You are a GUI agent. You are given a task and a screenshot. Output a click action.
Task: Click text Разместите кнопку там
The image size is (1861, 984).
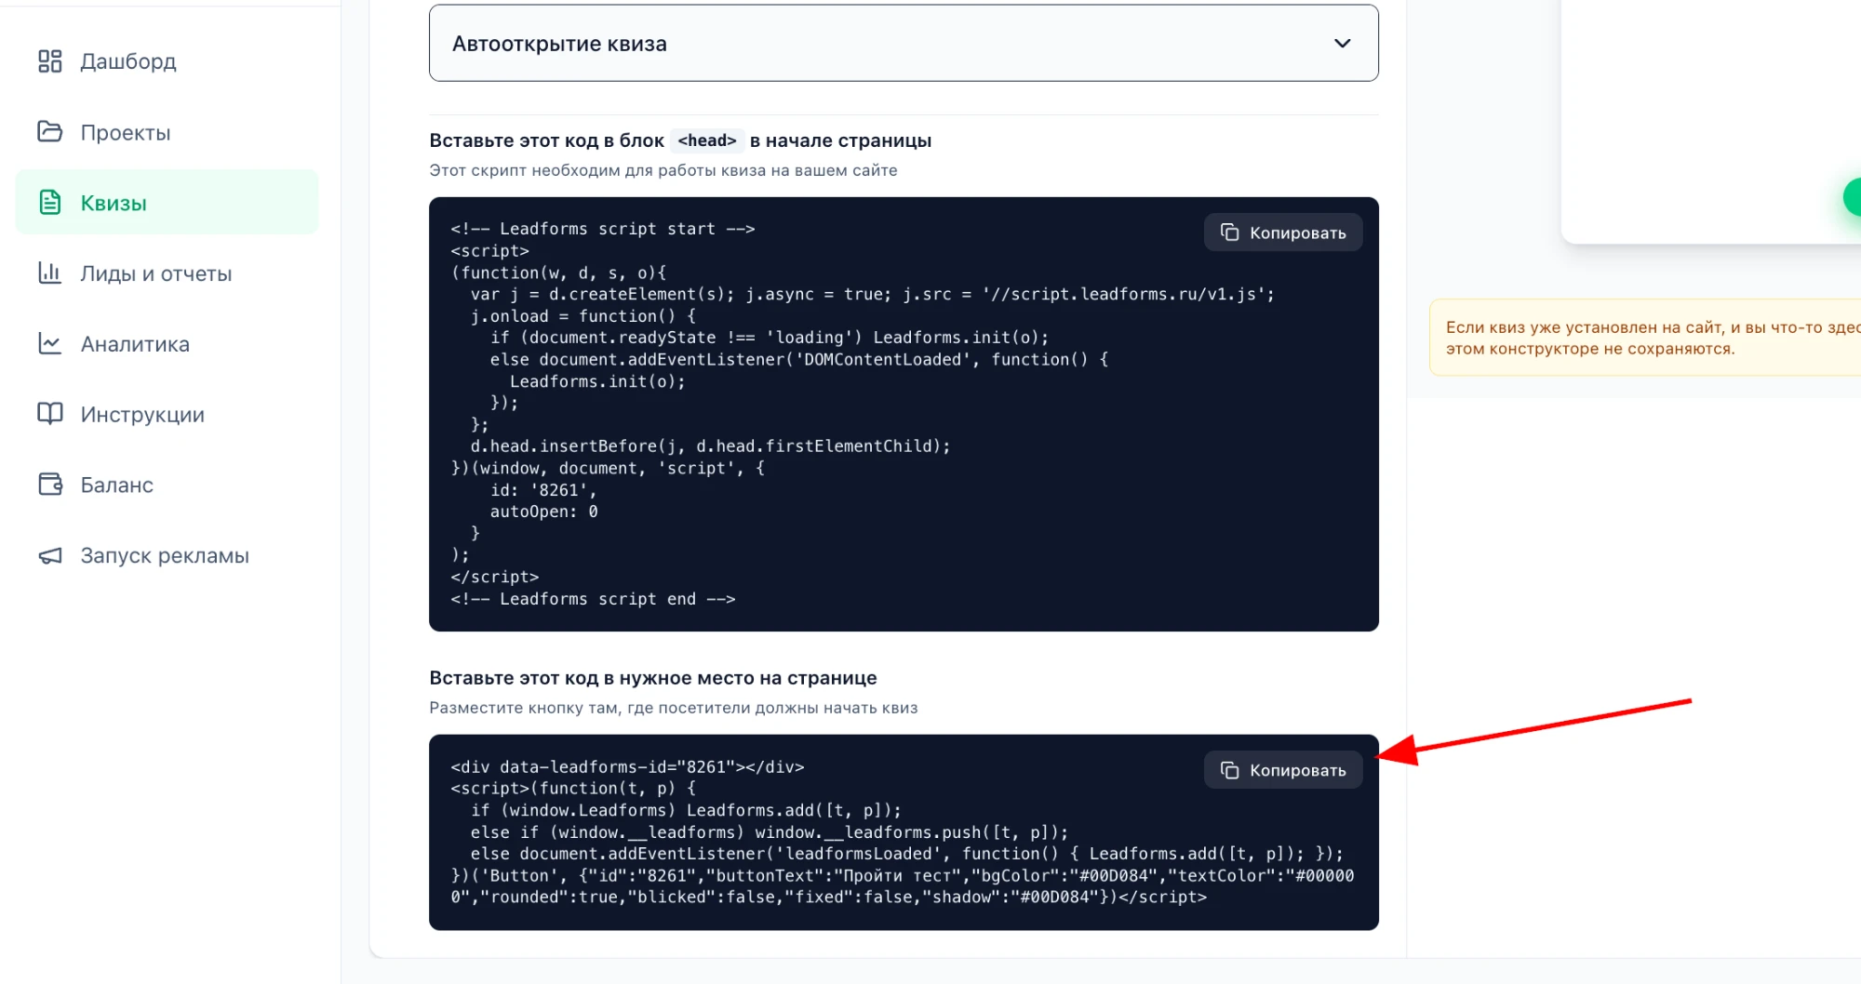[674, 708]
